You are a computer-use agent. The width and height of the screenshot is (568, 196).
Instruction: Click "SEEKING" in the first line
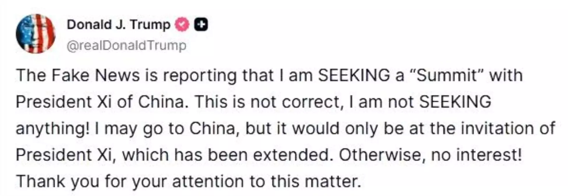coord(354,75)
